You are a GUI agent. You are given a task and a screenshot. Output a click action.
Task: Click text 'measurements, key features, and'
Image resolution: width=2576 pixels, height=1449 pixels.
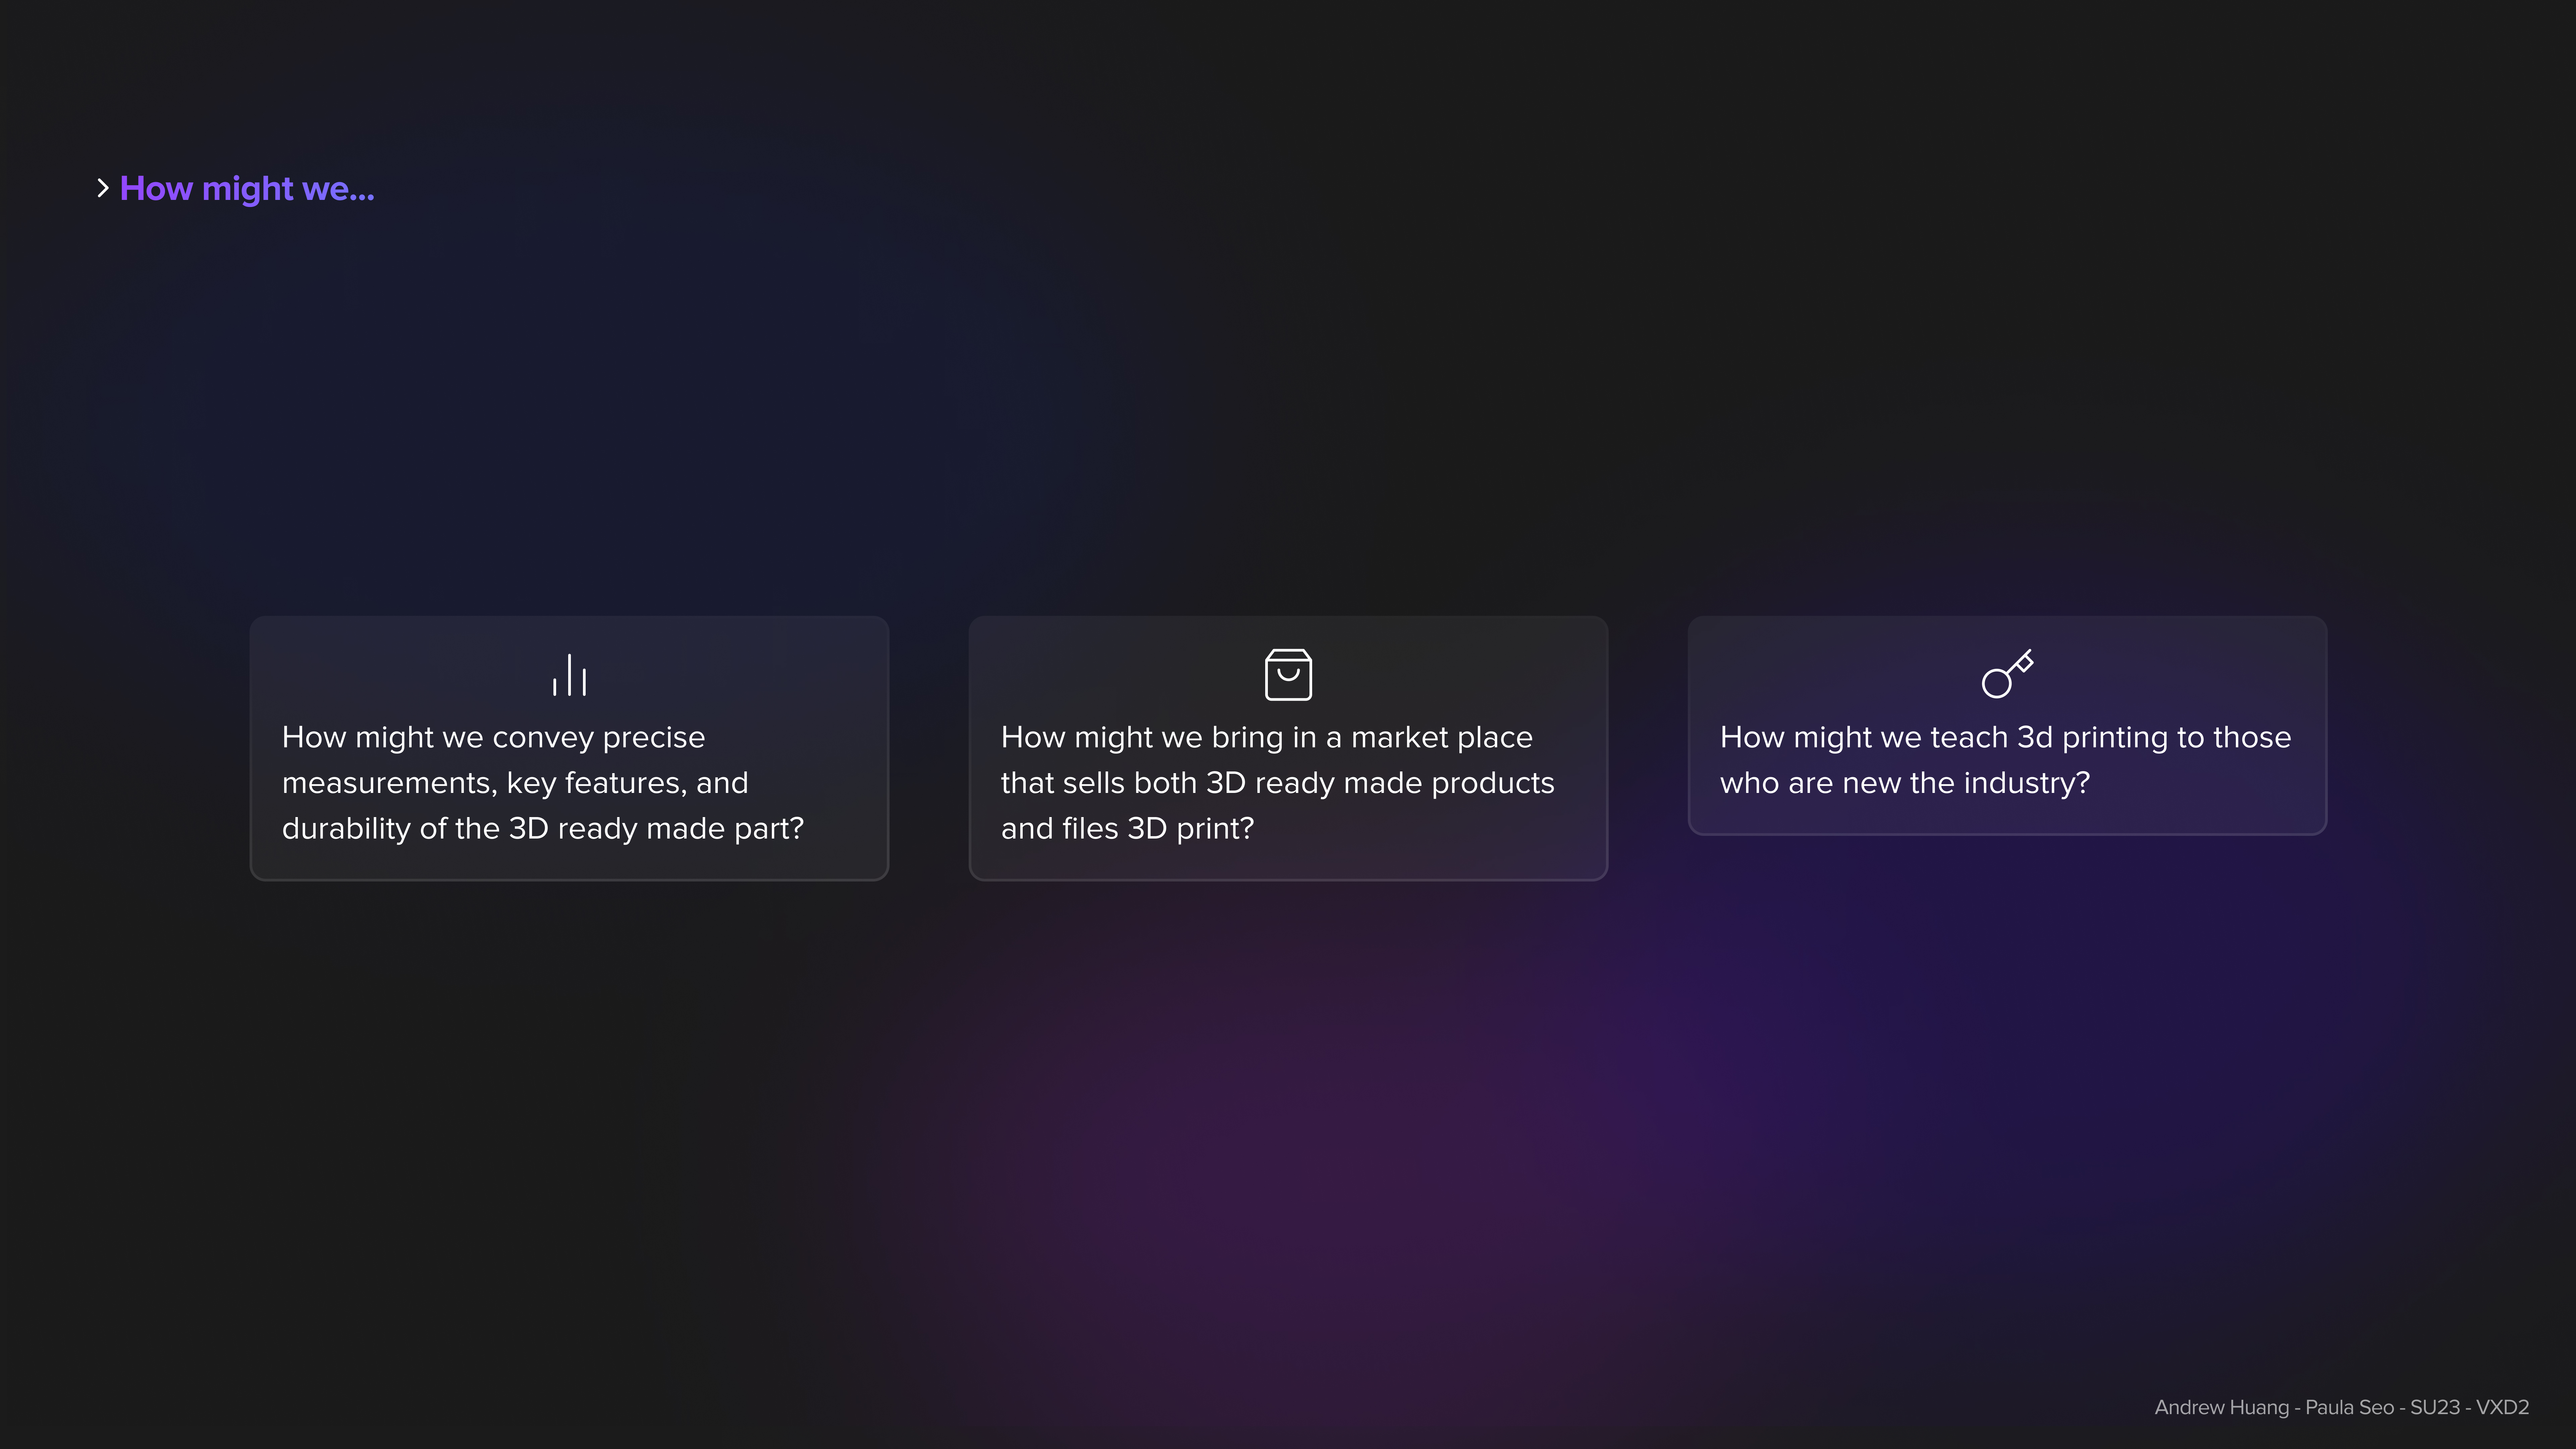tap(515, 783)
